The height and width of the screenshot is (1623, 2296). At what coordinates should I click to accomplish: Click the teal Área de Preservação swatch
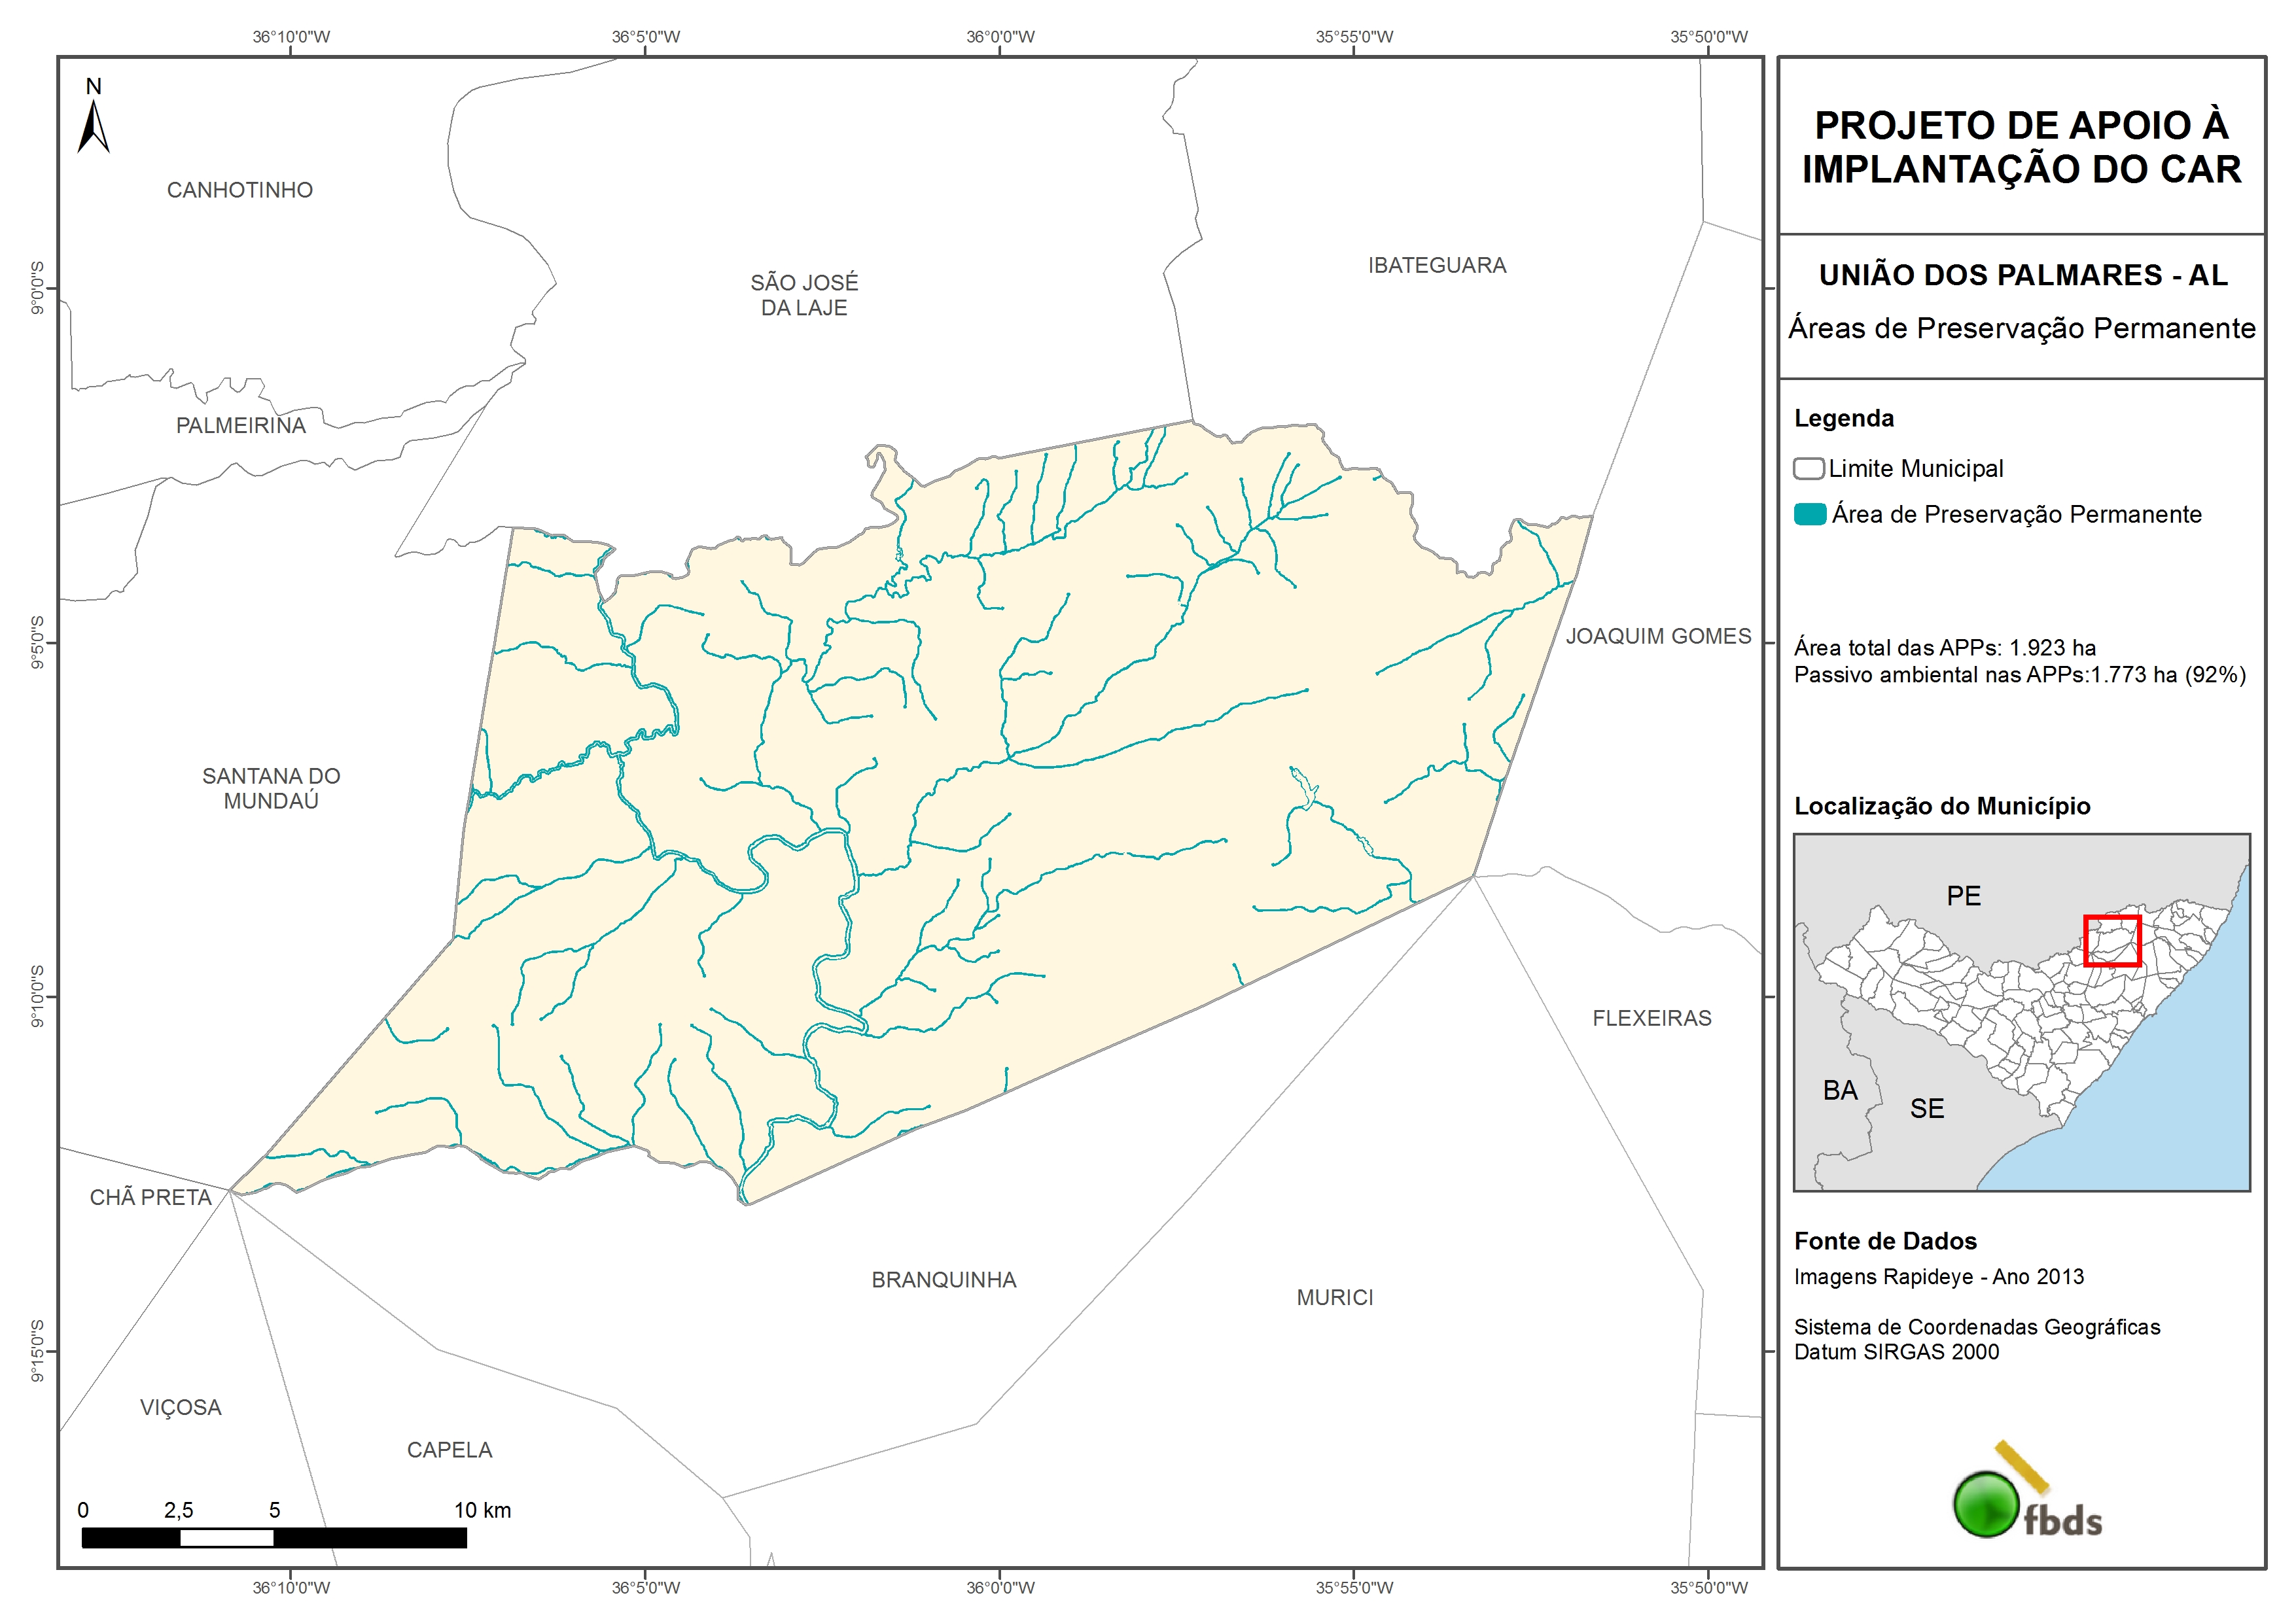(1809, 514)
